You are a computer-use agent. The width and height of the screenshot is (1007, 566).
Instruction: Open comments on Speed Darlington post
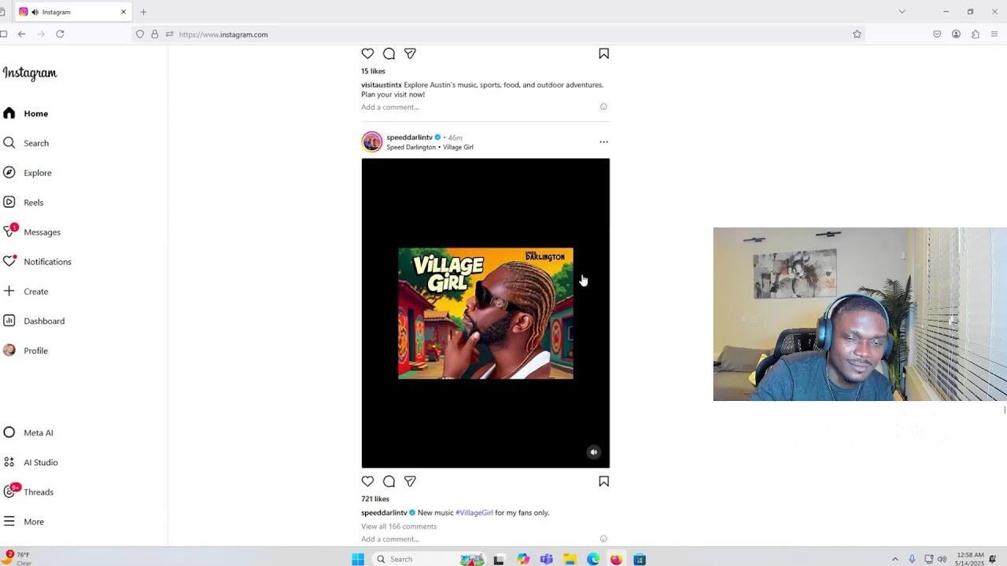[389, 481]
